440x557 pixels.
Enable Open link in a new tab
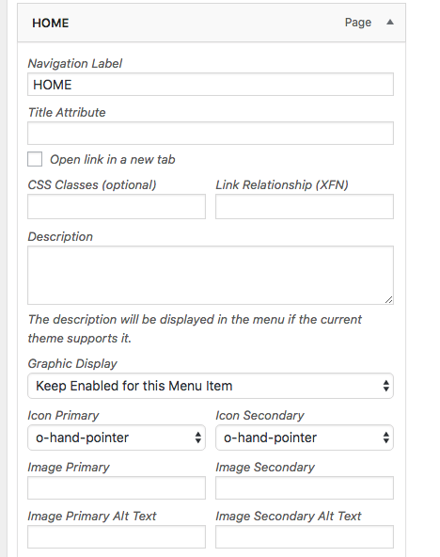click(x=35, y=159)
